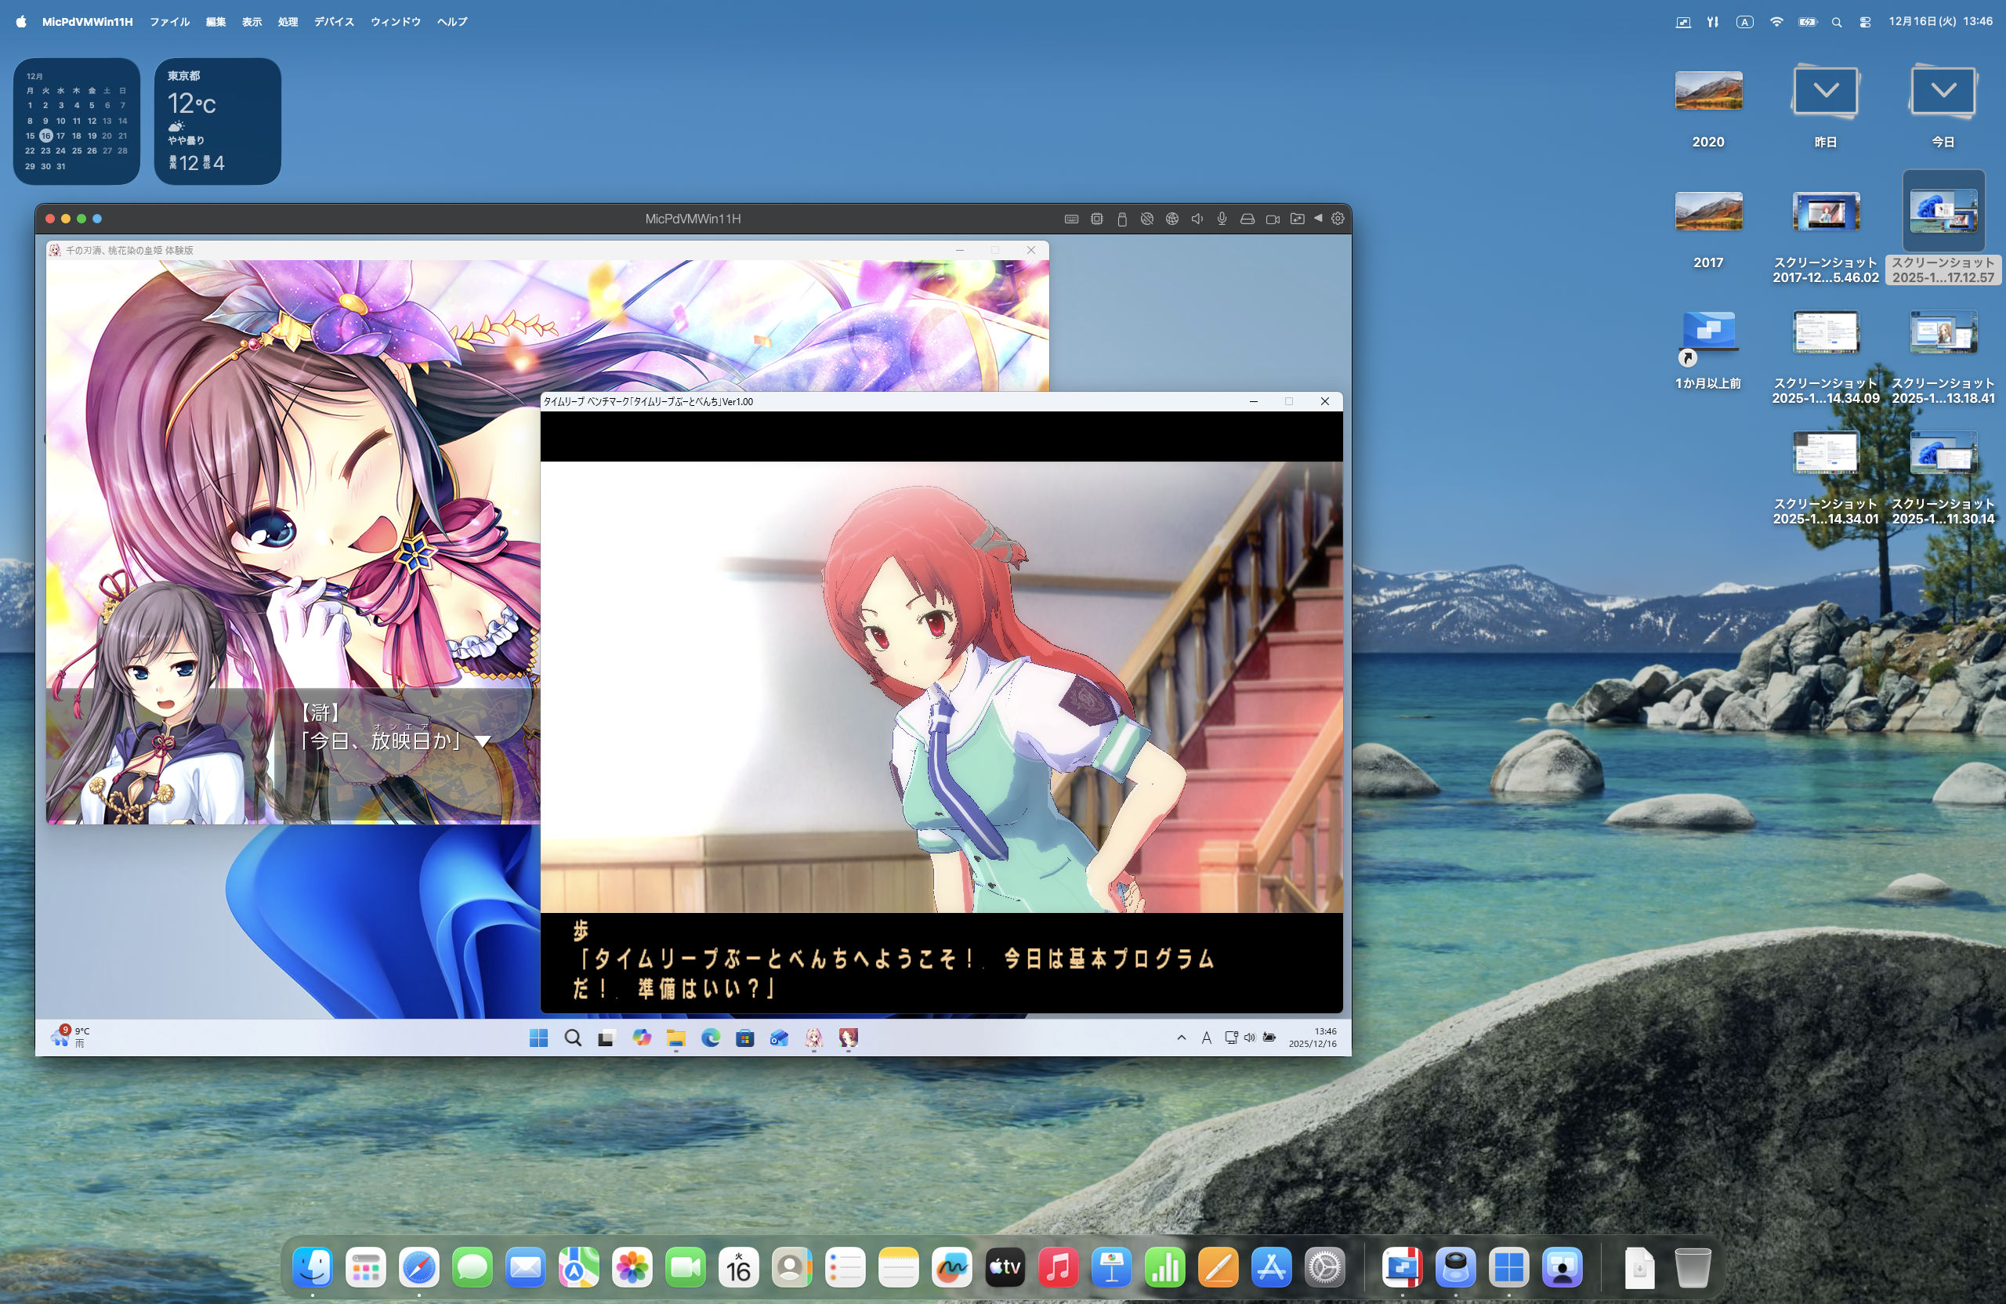Open Windows File Explorer from the taskbar
Image resolution: width=2006 pixels, height=1304 pixels.
(x=676, y=1038)
